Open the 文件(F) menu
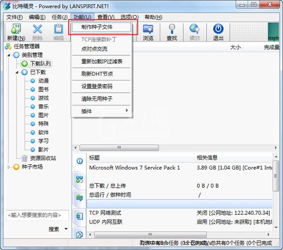Image resolution: width=283 pixels, height=250 pixels. 15,17
